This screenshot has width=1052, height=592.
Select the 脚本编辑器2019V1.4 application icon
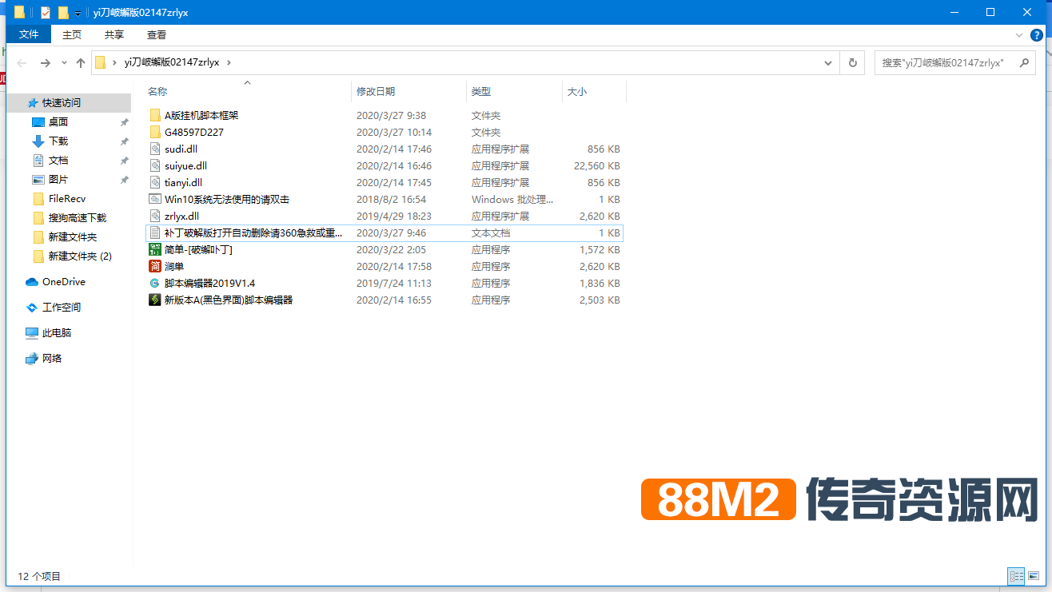click(x=155, y=283)
